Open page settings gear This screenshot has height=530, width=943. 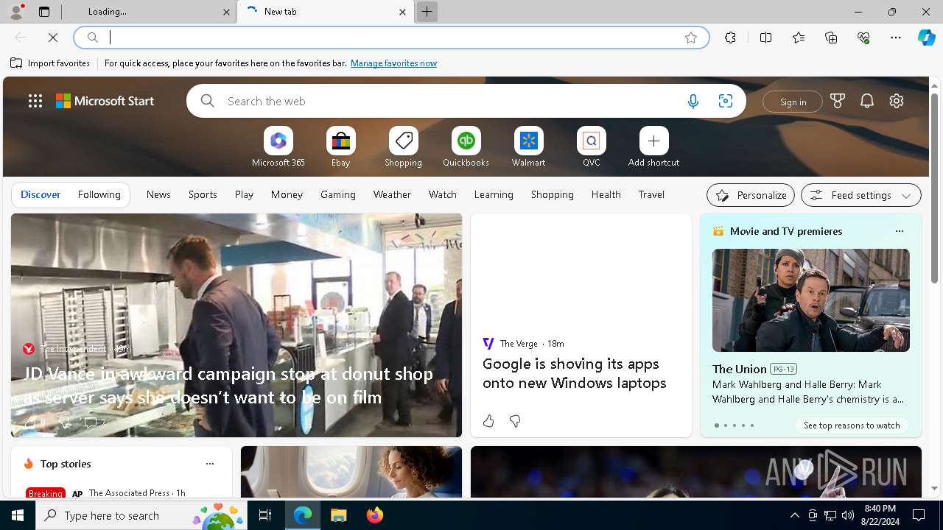tap(897, 101)
